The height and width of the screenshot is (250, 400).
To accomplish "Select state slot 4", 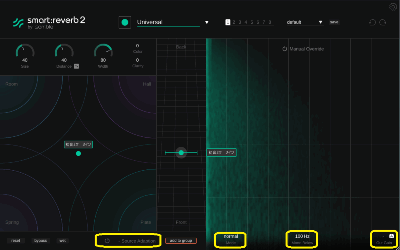I will (246, 22).
